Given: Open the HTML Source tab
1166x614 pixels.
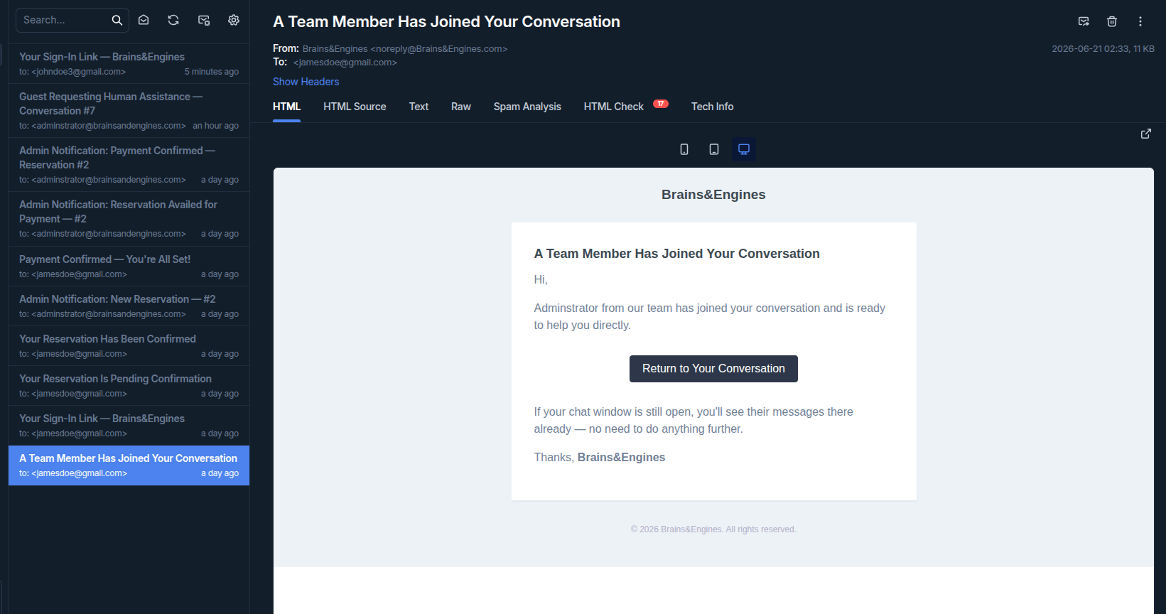Looking at the screenshot, I should point(355,107).
